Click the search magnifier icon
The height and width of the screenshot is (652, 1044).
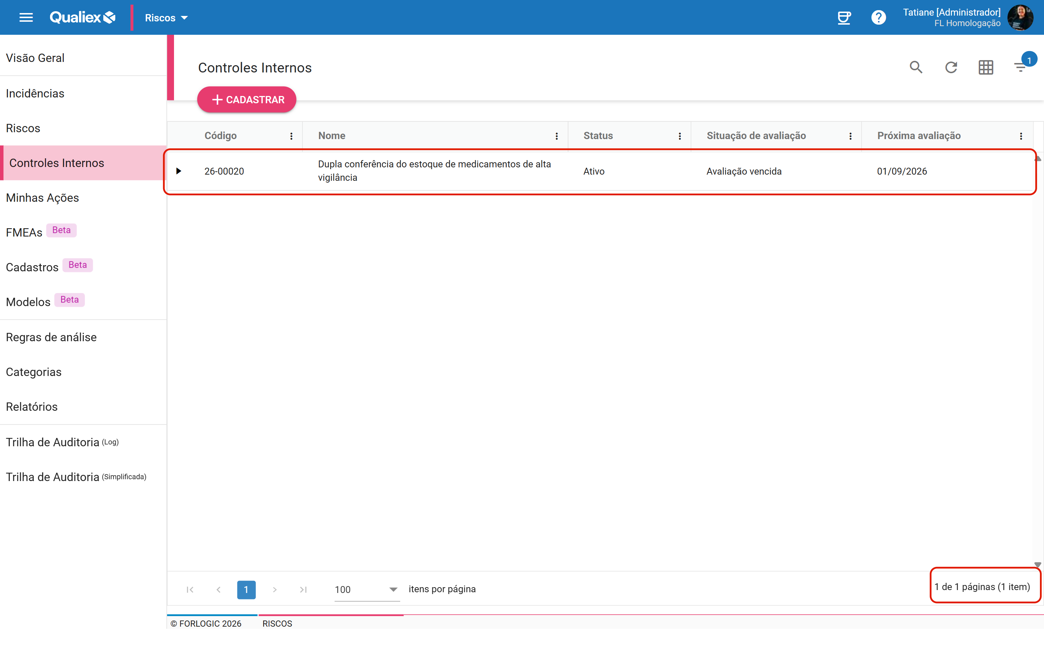tap(916, 67)
